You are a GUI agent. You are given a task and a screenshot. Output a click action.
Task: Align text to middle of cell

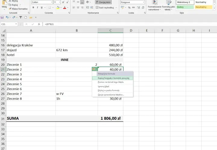(x=78, y=2)
